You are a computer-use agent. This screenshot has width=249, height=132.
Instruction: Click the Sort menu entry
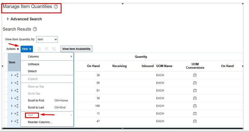(x=47, y=115)
